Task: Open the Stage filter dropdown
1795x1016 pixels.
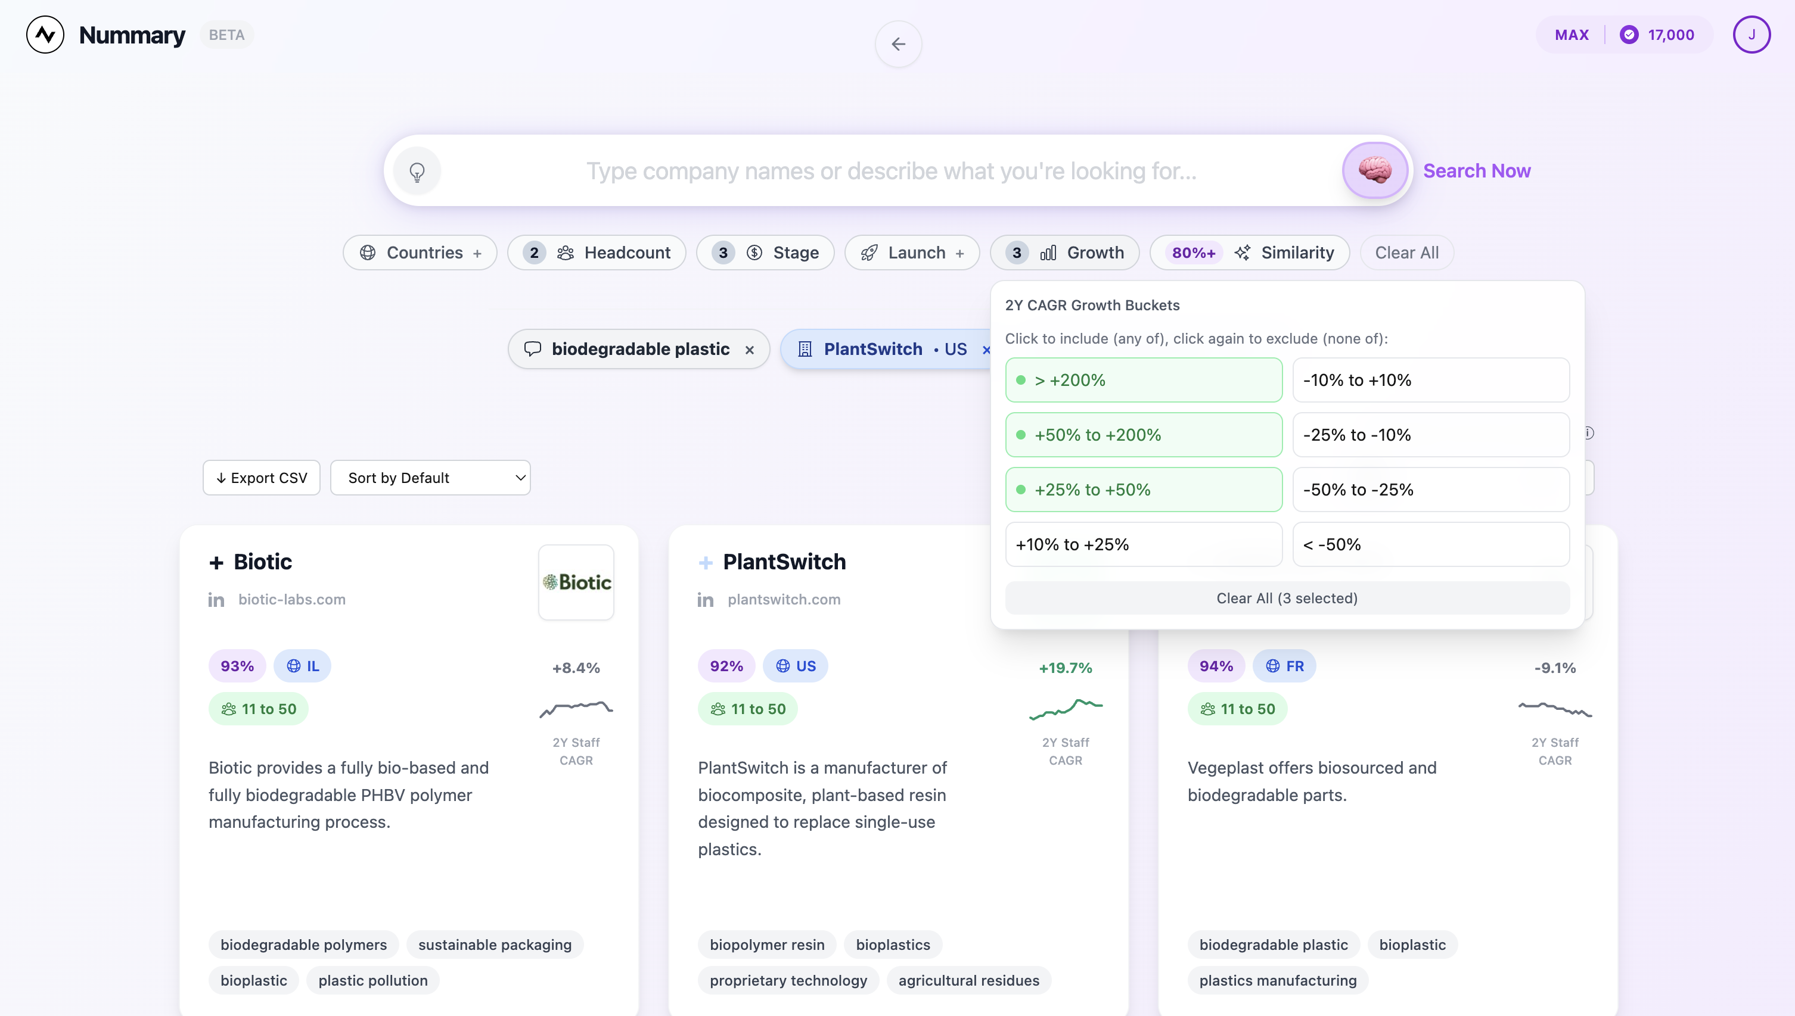Action: pos(765,253)
